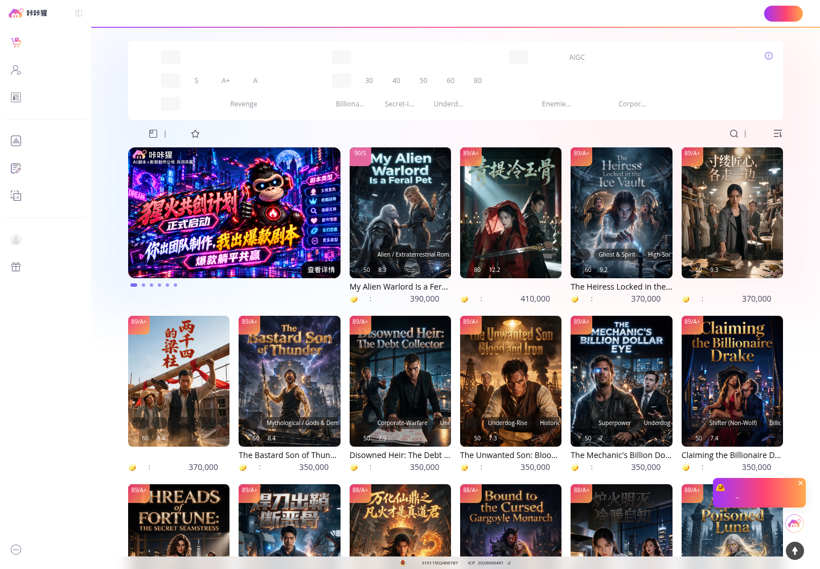Image resolution: width=820 pixels, height=569 pixels.
Task: Open the floating mascot assistant icon
Action: point(794,523)
